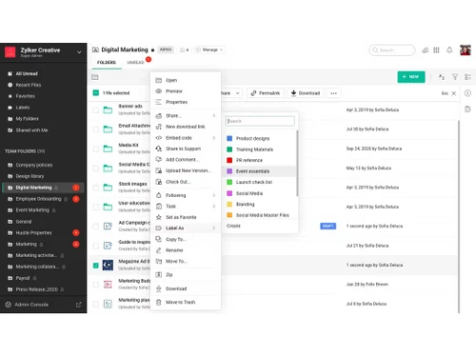Check the Ad Campaign row checkbox
This screenshot has width=476, height=357.
point(96,227)
